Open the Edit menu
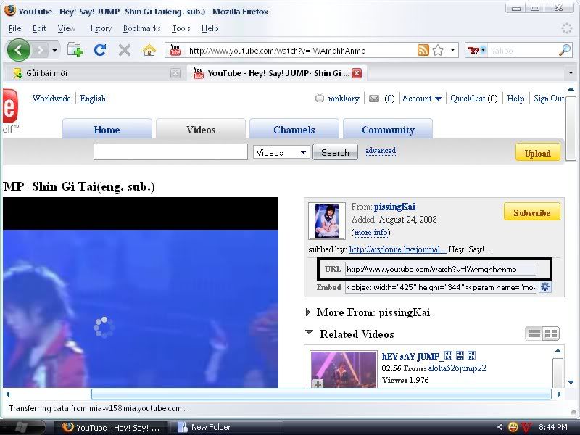The image size is (580, 435). pyautogui.click(x=39, y=28)
